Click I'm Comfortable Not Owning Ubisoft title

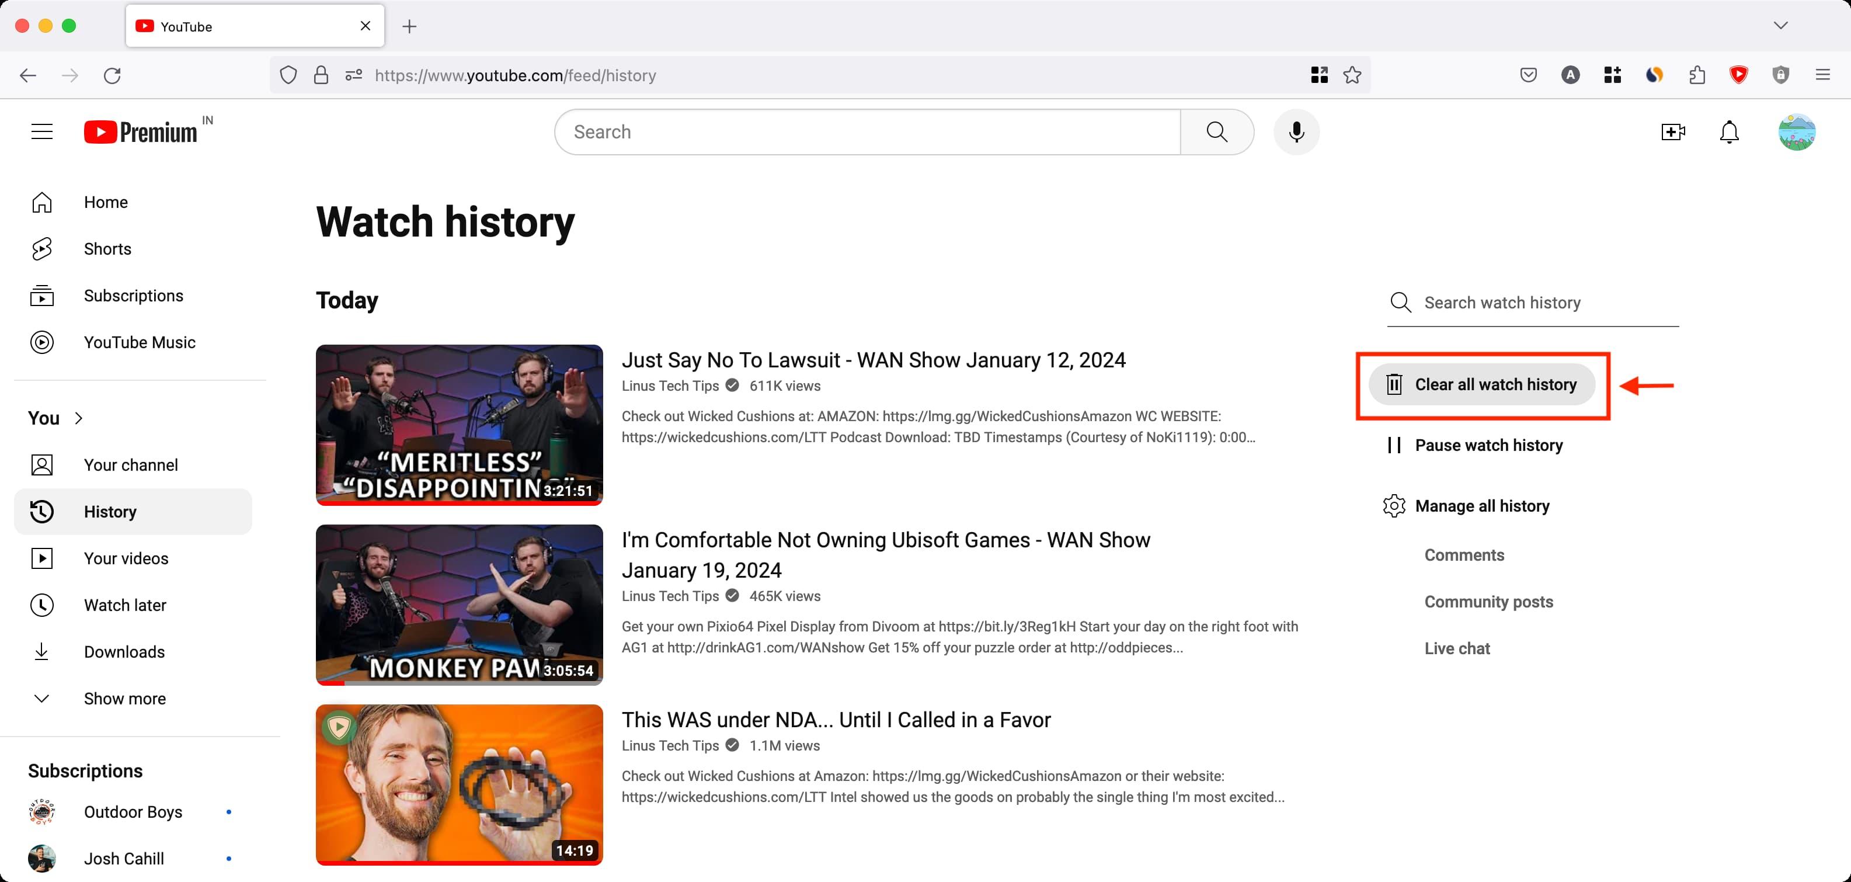(885, 555)
